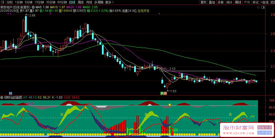The image size is (275, 138).
Task: Toggle the right sidebar panel icon
Action: (x=263, y=7)
